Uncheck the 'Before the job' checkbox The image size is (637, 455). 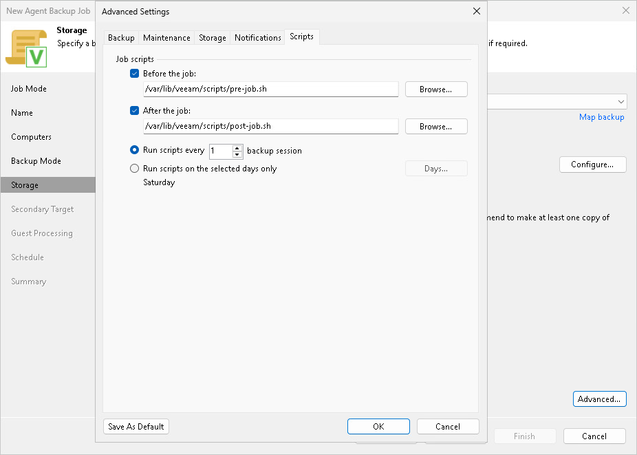coord(134,74)
